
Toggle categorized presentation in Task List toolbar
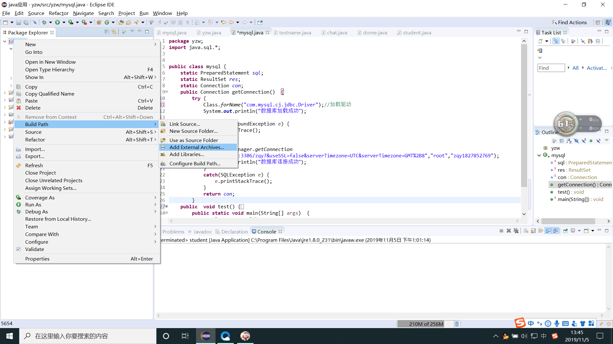point(556,41)
